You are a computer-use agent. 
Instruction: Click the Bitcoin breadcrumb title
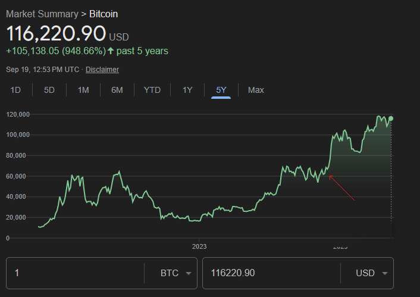tap(104, 14)
